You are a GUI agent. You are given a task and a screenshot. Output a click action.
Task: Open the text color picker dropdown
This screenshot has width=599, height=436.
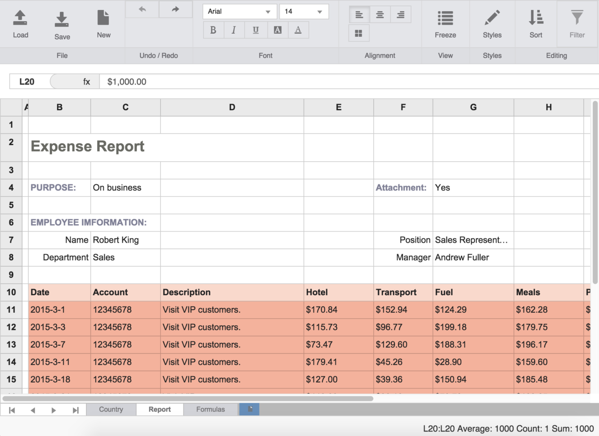tap(298, 30)
